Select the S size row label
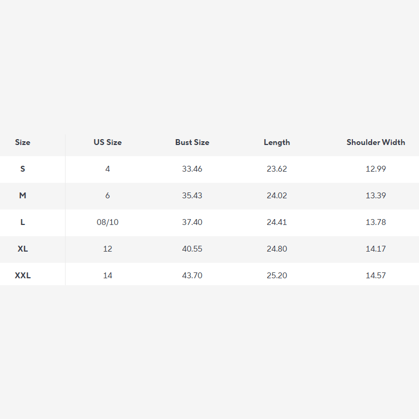Screen dimensions: 419x419 tap(22, 169)
